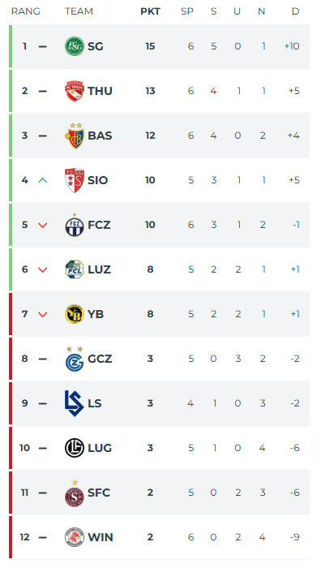Open the SIO team name link
Image resolution: width=321 pixels, height=568 pixels.
click(98, 180)
